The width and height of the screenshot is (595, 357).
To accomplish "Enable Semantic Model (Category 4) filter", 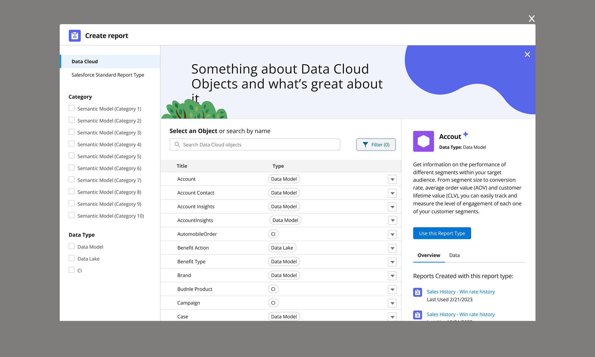I will coord(72,144).
